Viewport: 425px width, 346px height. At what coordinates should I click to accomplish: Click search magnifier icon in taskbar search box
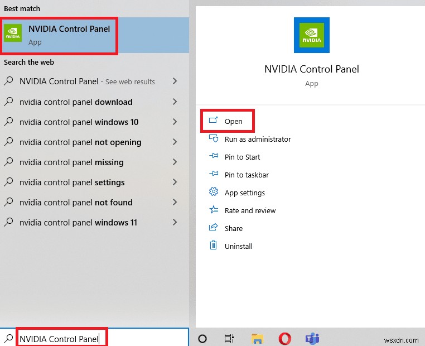point(8,338)
